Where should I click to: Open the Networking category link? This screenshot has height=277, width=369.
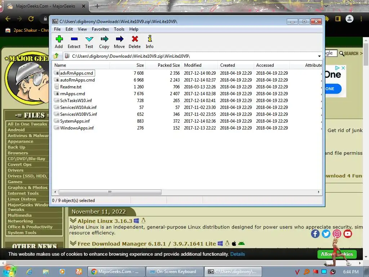pyautogui.click(x=20, y=221)
